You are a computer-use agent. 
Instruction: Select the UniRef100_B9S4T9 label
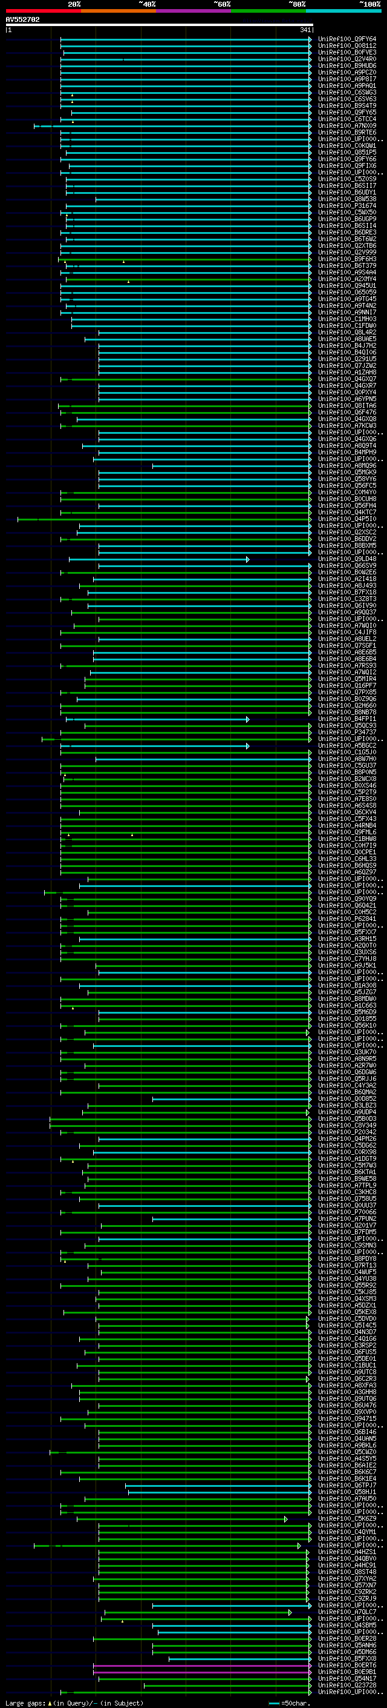346,105
